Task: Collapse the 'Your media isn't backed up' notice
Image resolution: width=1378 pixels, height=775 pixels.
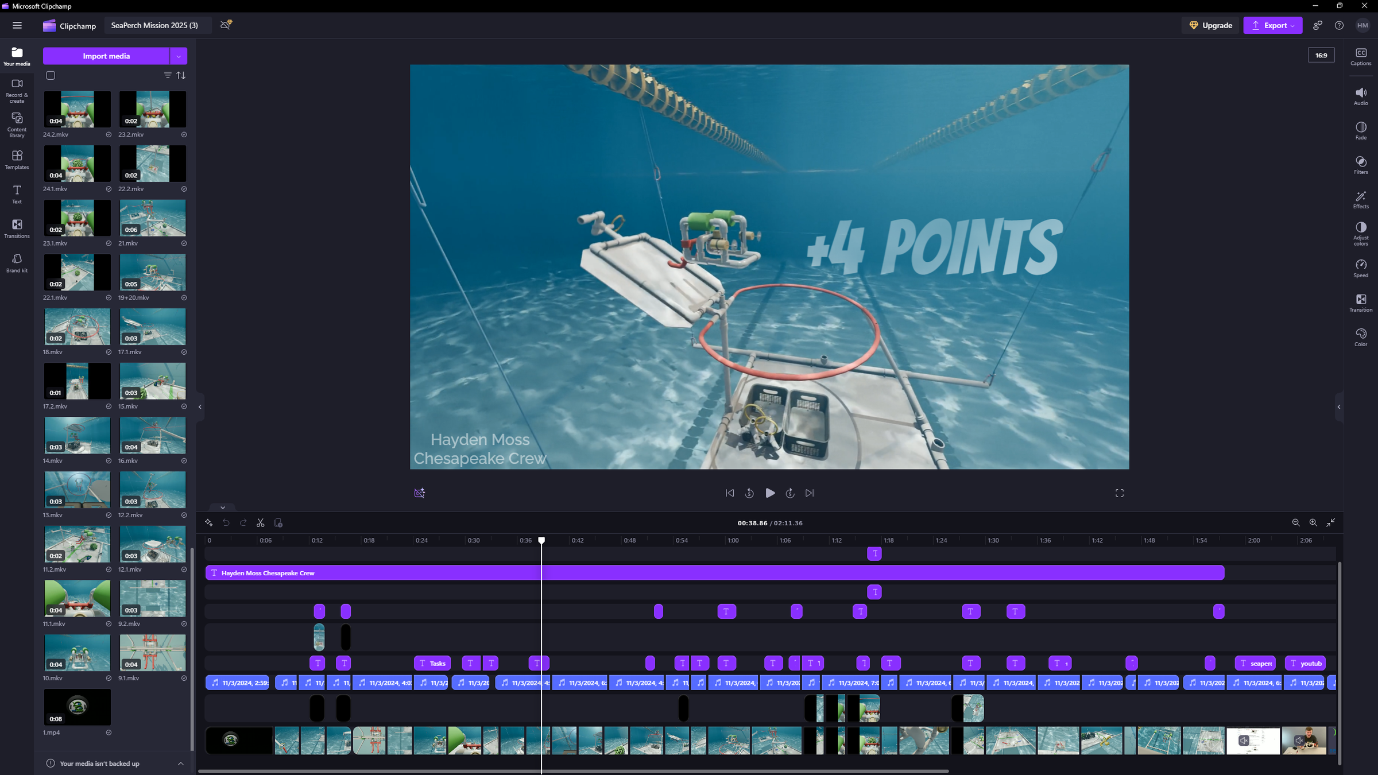Action: coord(180,764)
